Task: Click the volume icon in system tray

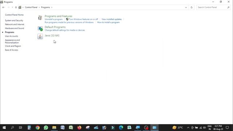Action: [x=205, y=128]
